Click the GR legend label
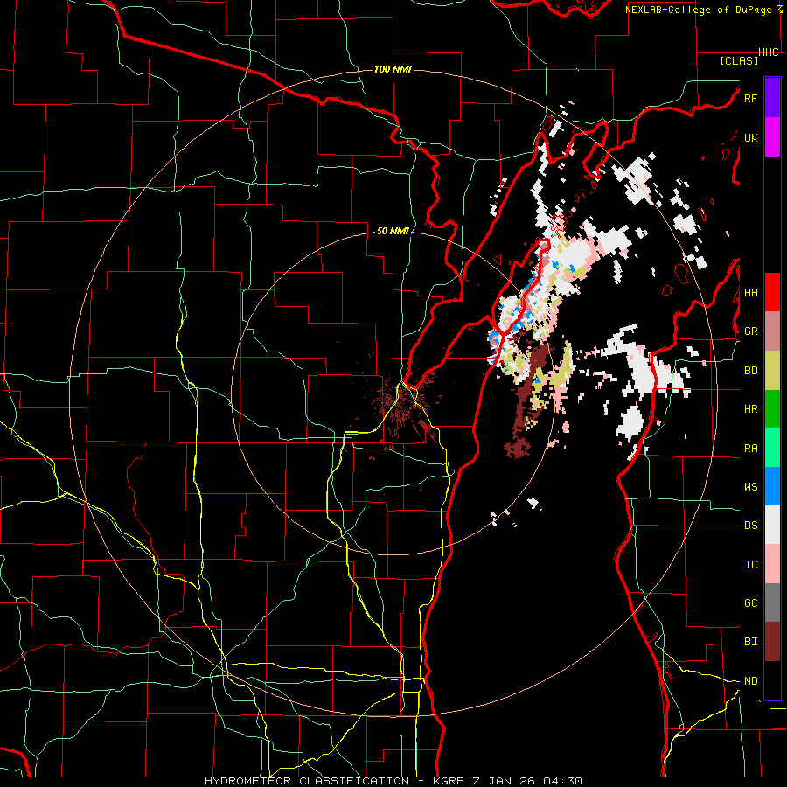 point(750,331)
